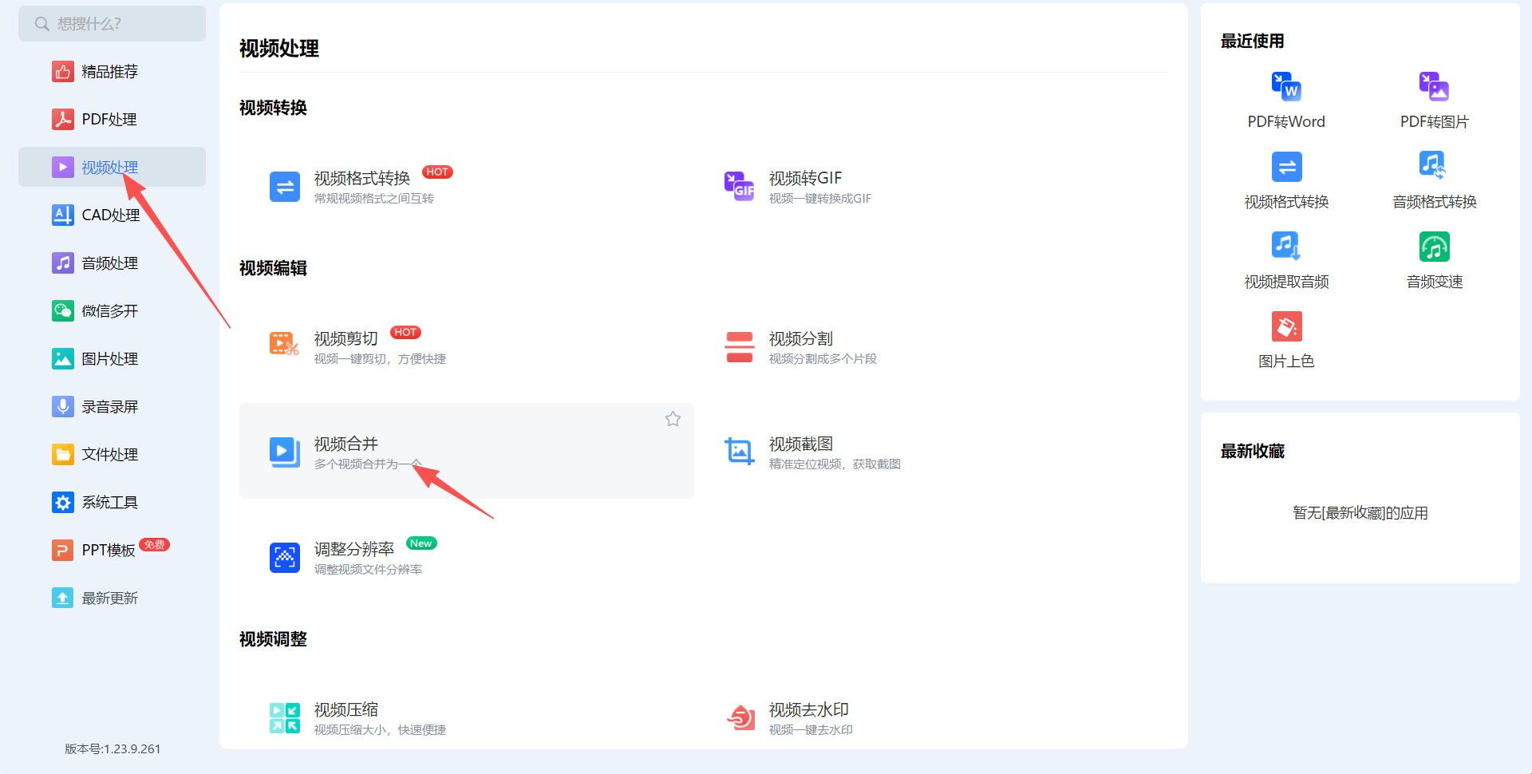Open recent 音频格式转换 icon

(x=1435, y=167)
